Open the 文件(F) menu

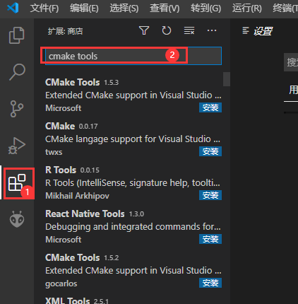point(44,8)
